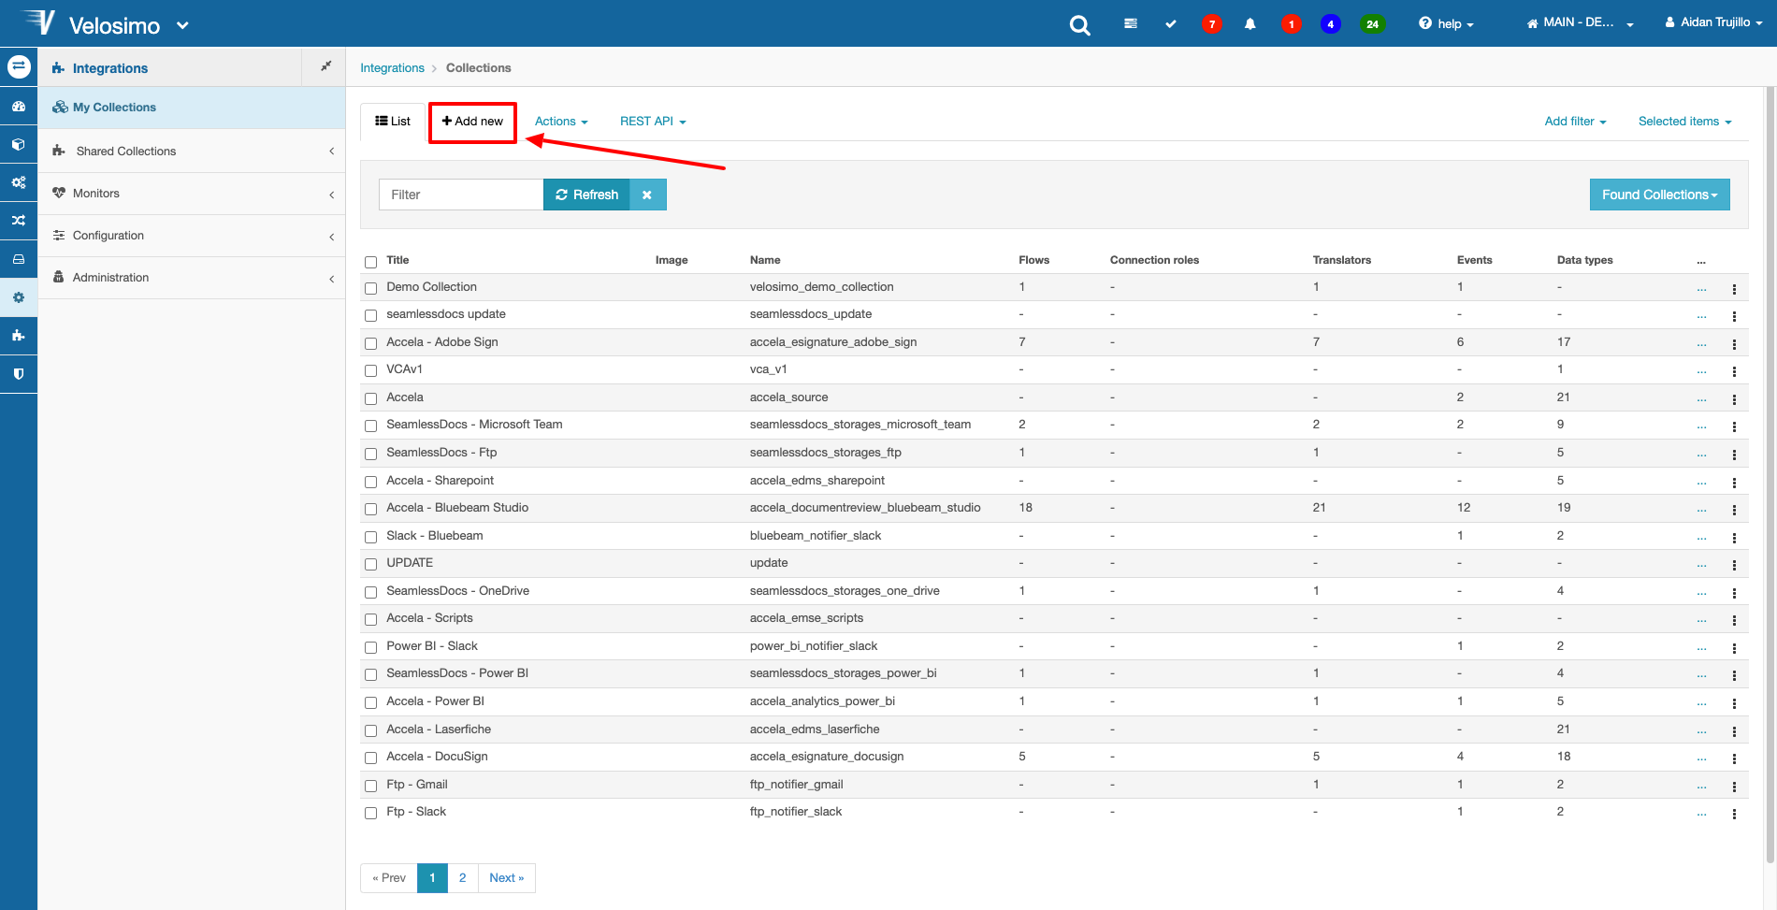Screen dimensions: 1777x910
Task: Open the Aidan Trujillo user menu
Action: click(1713, 22)
